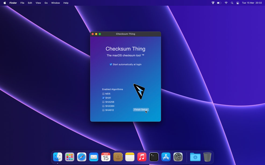Open Notes from the Dock
The image size is (265, 165).
pos(130,157)
